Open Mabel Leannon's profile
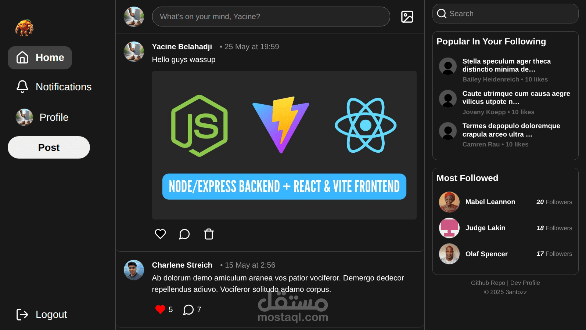 [x=490, y=202]
